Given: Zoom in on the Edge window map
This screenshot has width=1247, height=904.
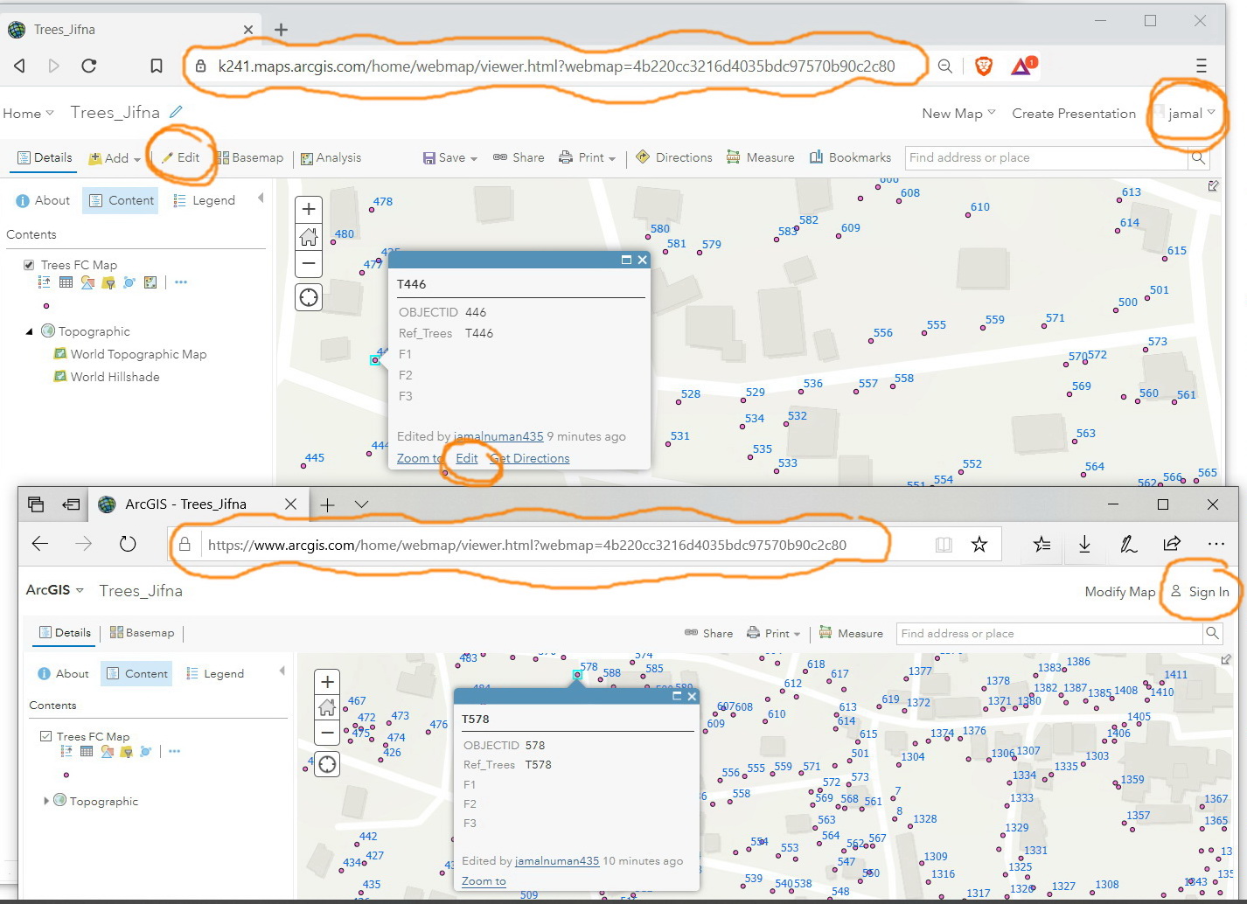Looking at the screenshot, I should [x=327, y=682].
